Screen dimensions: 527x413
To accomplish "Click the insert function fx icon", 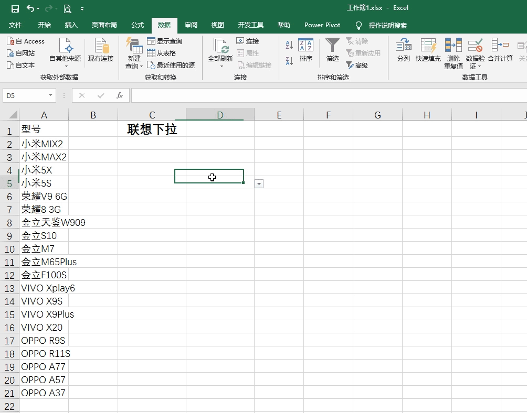I will click(x=119, y=95).
